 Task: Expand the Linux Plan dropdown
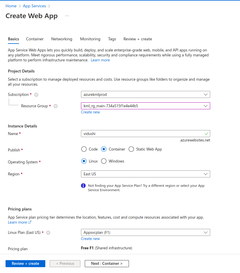(x=145, y=232)
